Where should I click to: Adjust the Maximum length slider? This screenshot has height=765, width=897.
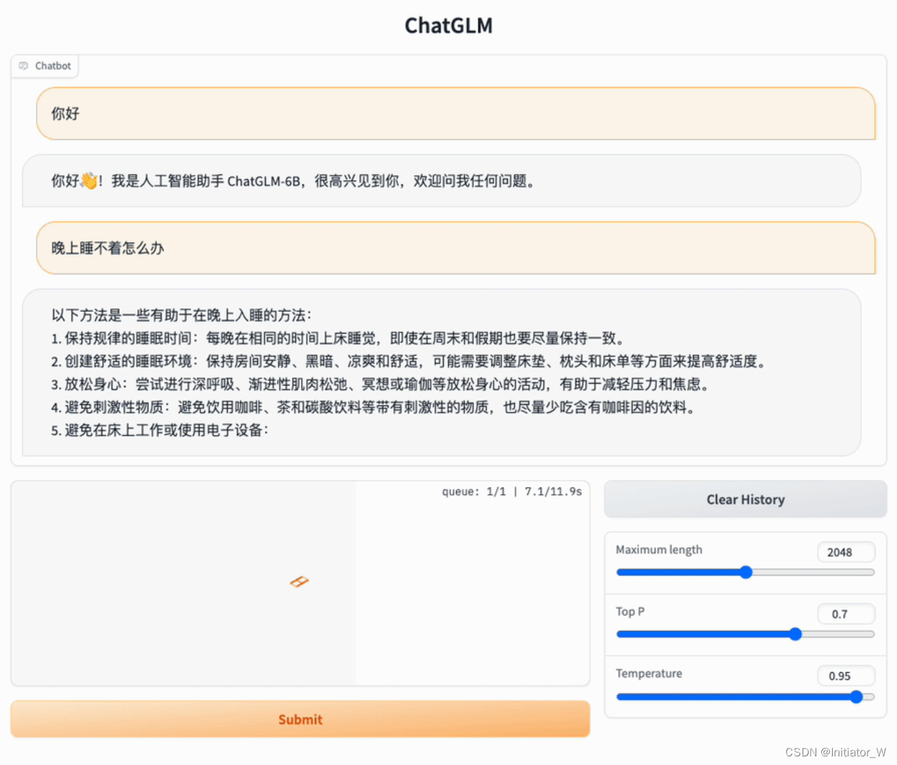pos(745,572)
